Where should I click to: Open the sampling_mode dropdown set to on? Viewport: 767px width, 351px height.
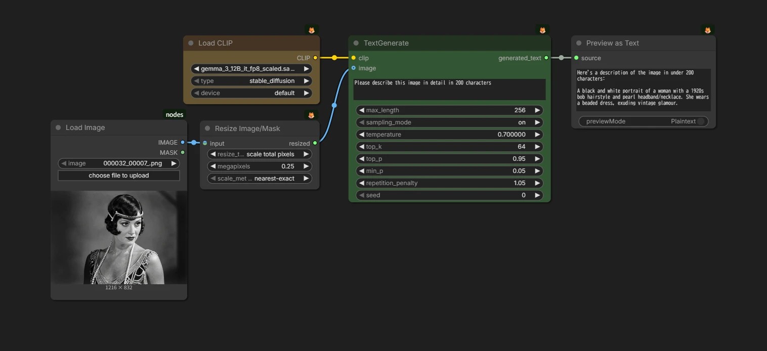tap(449, 122)
